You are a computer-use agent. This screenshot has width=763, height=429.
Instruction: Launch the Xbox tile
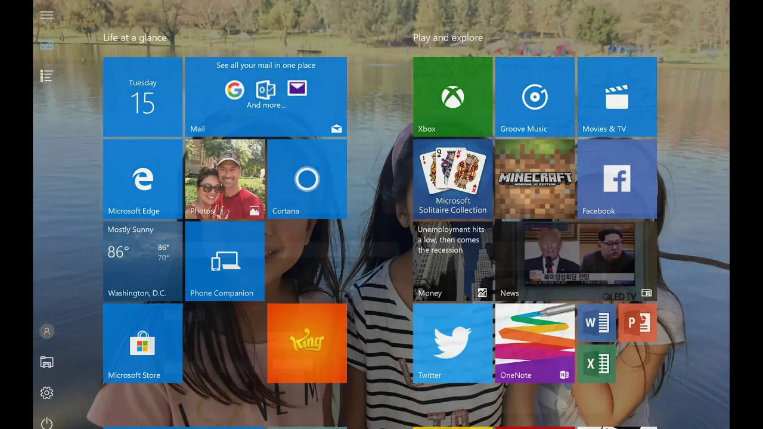click(452, 97)
